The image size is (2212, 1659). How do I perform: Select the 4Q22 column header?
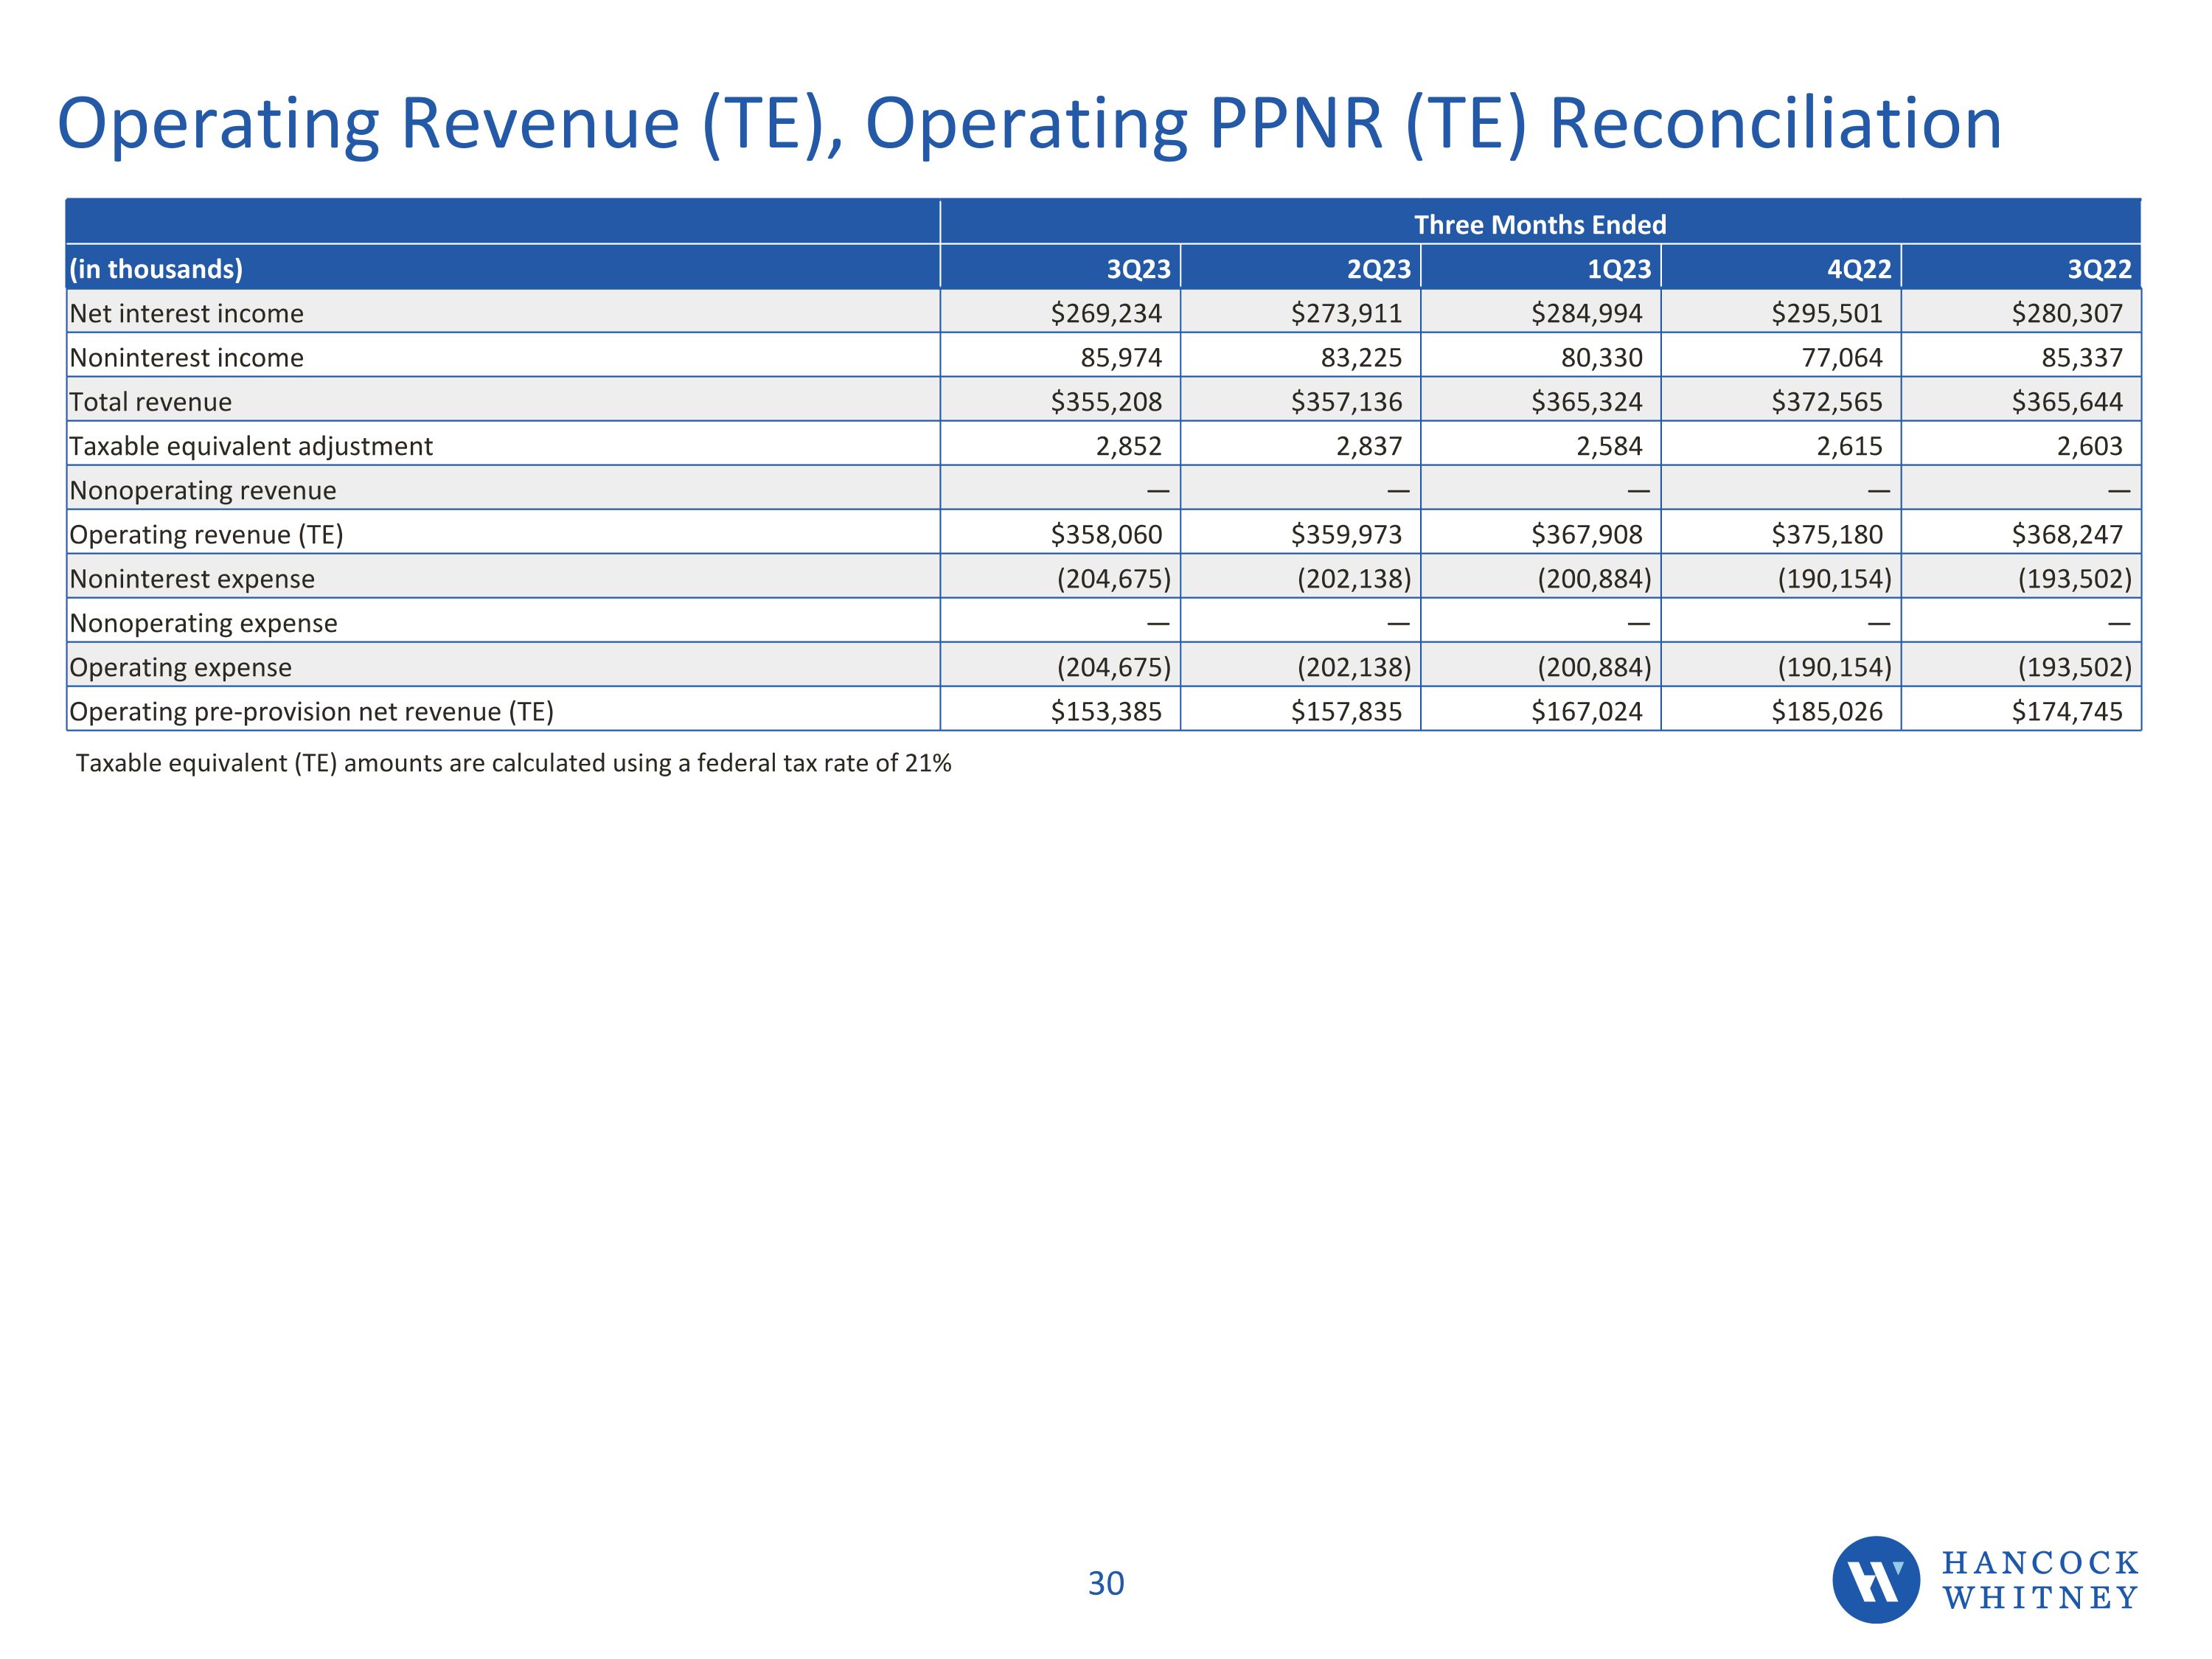point(1859,269)
